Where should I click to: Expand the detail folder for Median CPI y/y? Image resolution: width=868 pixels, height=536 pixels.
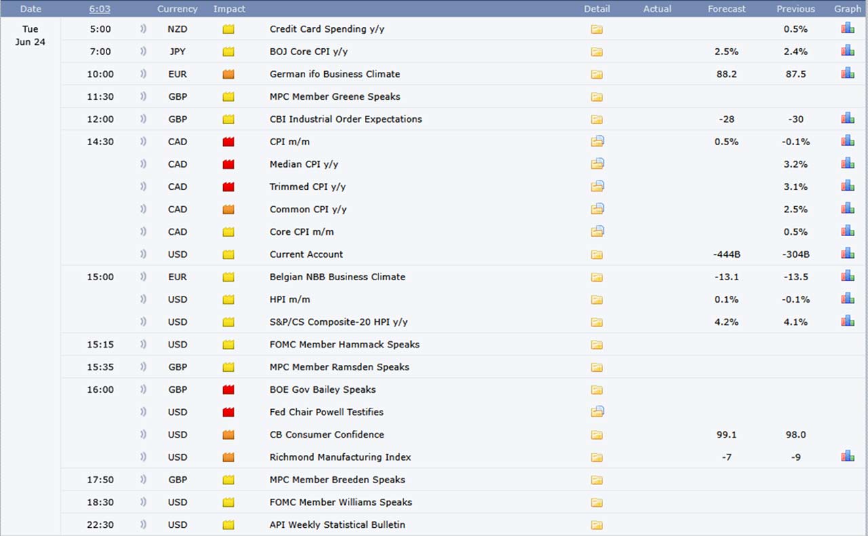point(597,164)
